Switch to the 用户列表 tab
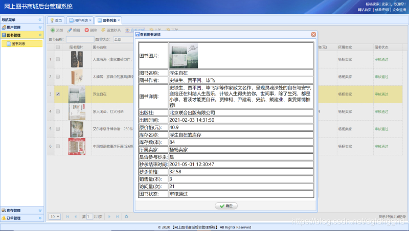The image size is (409, 231). [81, 20]
